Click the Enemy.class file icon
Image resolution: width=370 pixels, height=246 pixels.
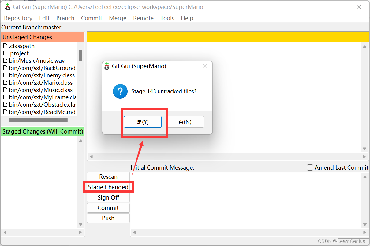coord(5,75)
